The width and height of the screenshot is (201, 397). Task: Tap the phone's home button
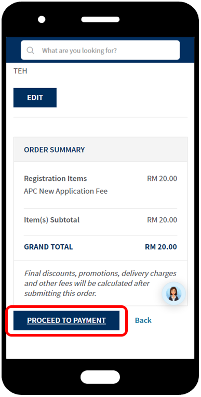[x=100, y=377]
